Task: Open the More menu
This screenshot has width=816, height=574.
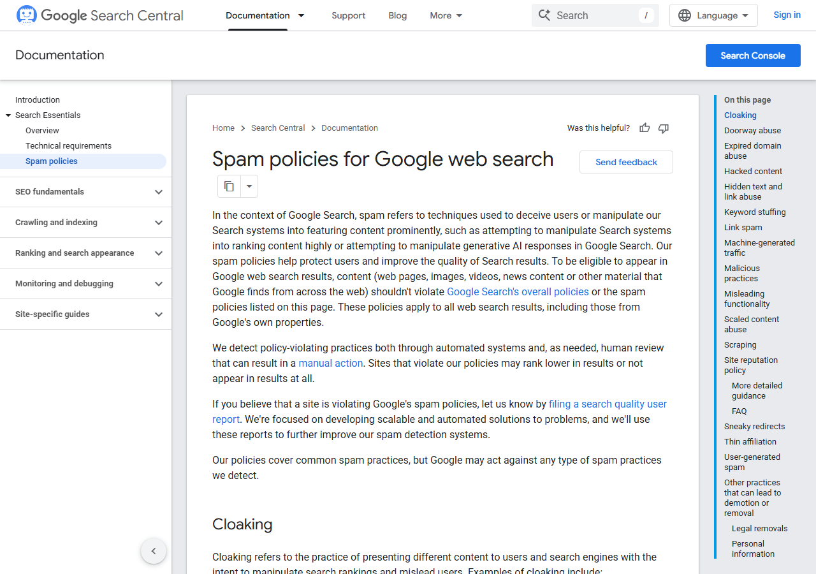Action: [446, 15]
